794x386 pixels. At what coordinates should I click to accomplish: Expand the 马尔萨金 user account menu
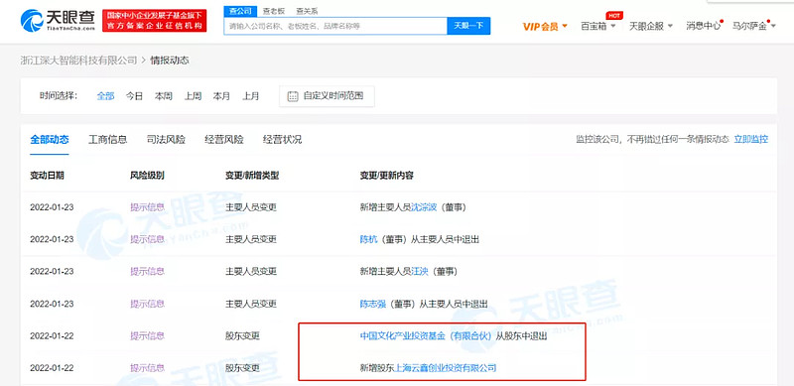[754, 27]
